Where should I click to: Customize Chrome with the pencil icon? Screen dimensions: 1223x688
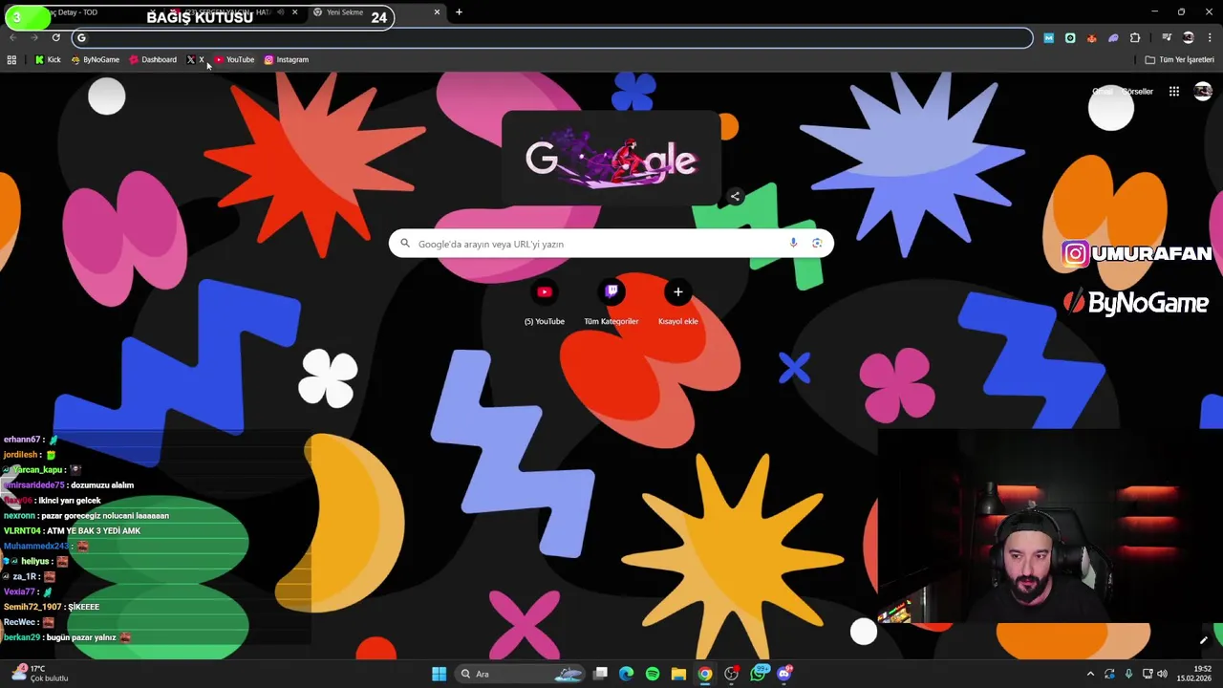(1203, 640)
